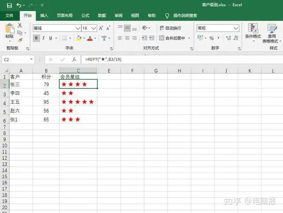Cancel formula entry with the X icon
The width and height of the screenshot is (283, 213).
click(x=51, y=60)
